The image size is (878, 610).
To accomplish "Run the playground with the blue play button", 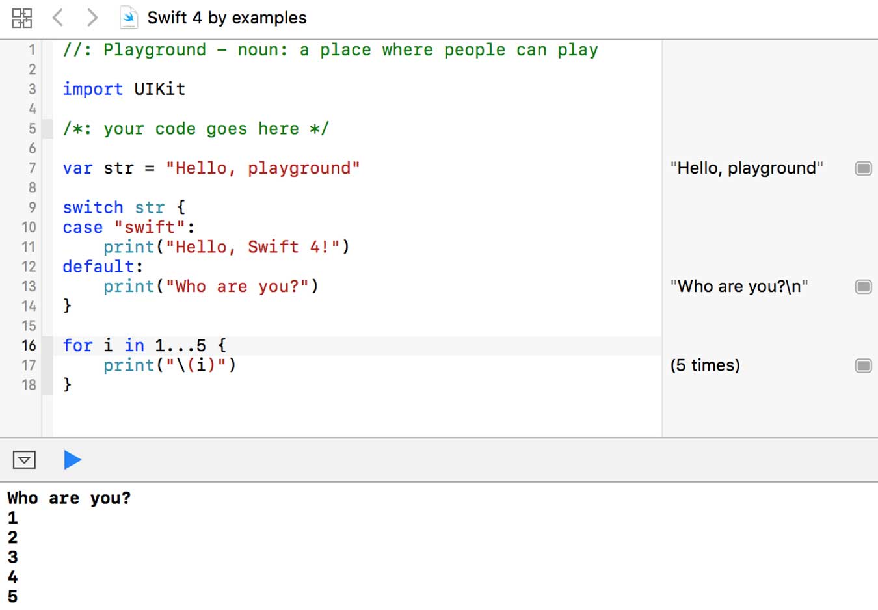I will (x=72, y=460).
